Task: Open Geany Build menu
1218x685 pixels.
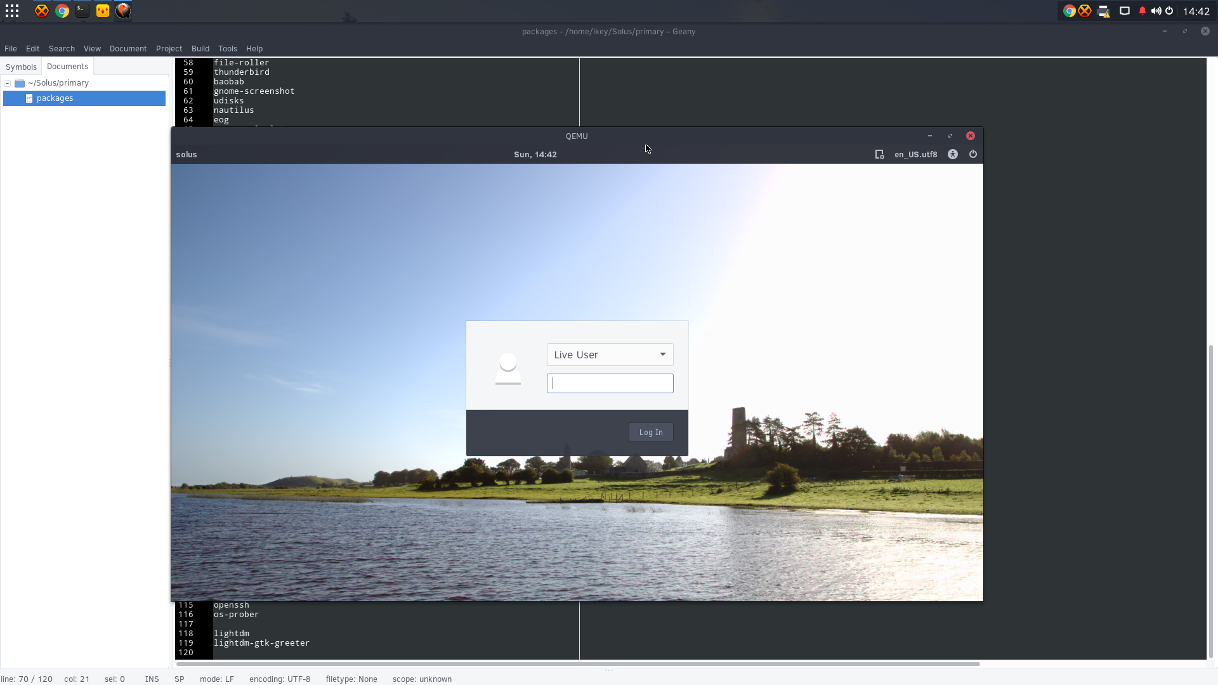Action: (x=200, y=49)
